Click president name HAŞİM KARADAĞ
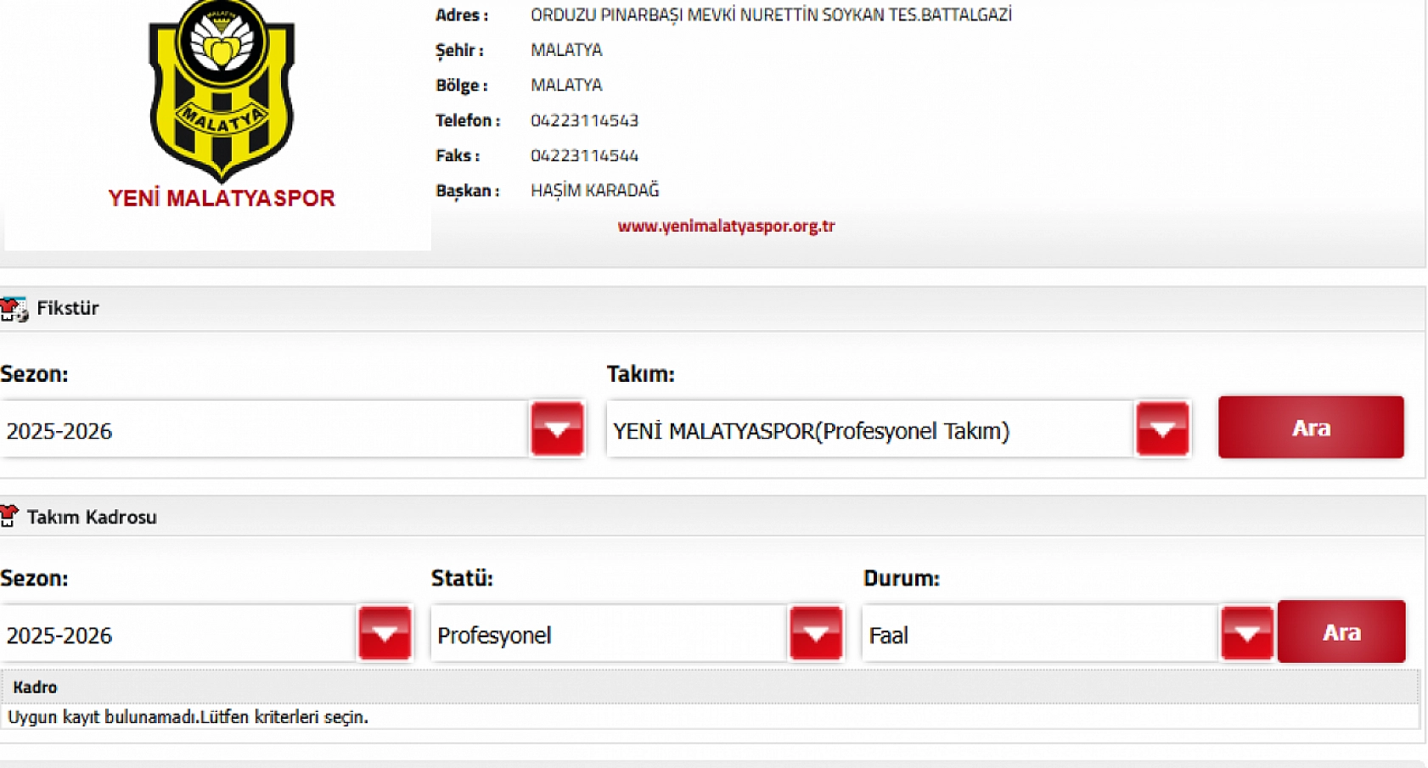Image resolution: width=1428 pixels, height=768 pixels. pyautogui.click(x=594, y=191)
